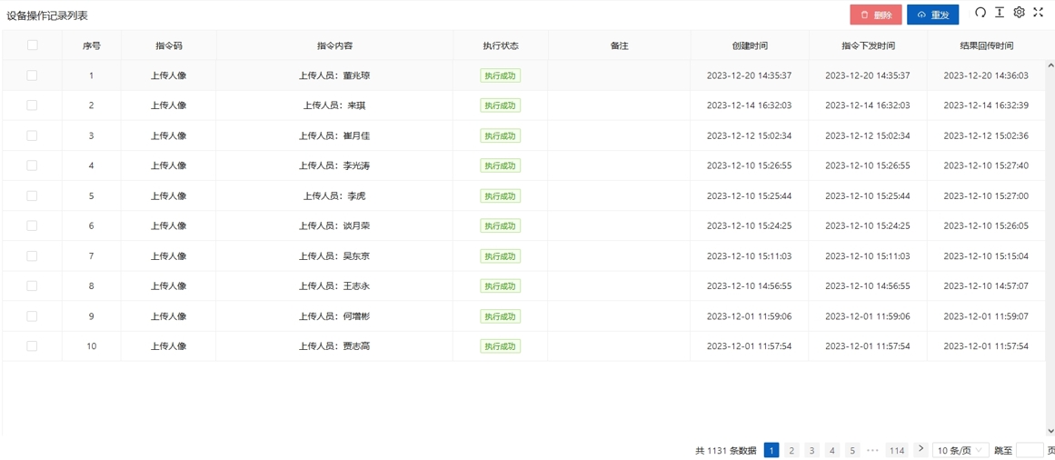Screen dimensions: 1055x460
Task: Click the 指令下发时间 column header
Action: 868,45
